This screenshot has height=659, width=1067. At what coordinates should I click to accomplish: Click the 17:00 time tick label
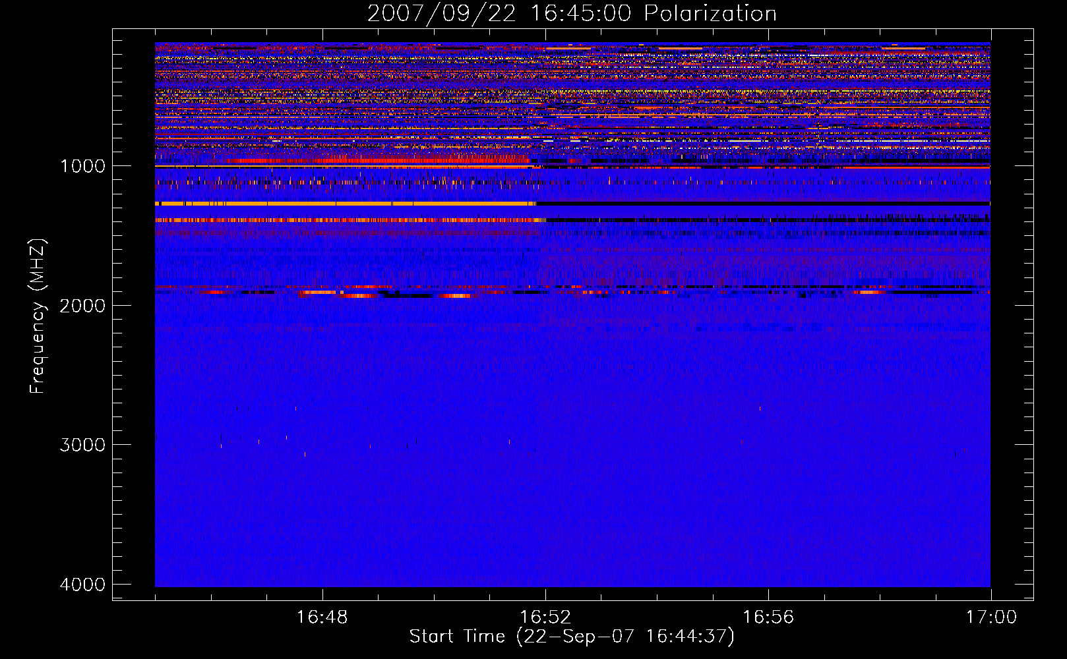[991, 617]
